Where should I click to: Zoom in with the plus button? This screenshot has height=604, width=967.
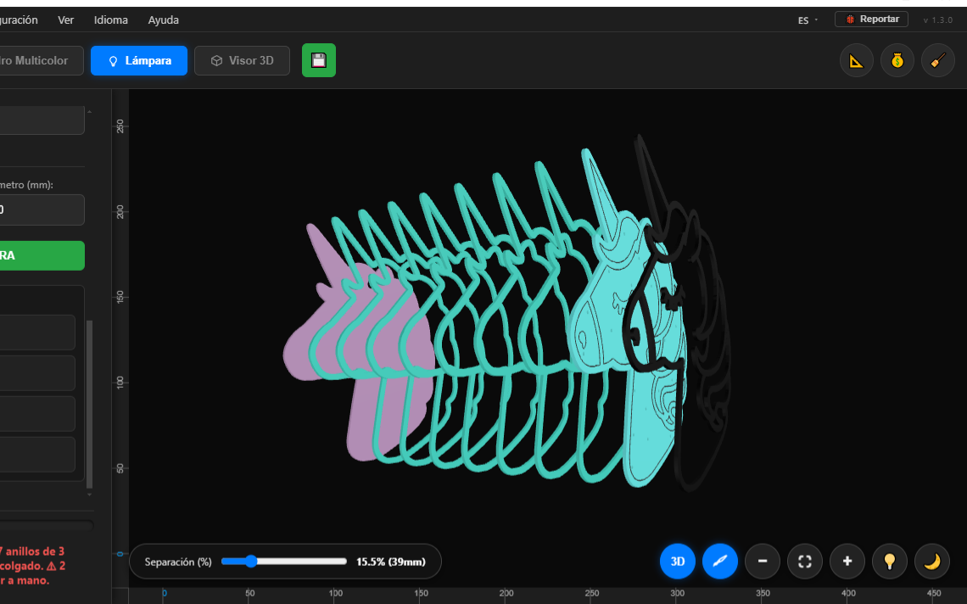847,562
